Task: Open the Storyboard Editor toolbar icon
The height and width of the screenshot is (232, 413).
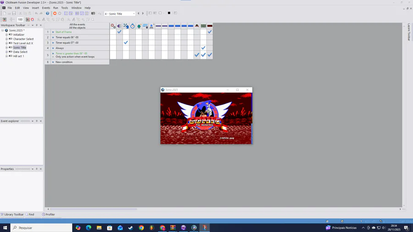Action: tap(66, 13)
